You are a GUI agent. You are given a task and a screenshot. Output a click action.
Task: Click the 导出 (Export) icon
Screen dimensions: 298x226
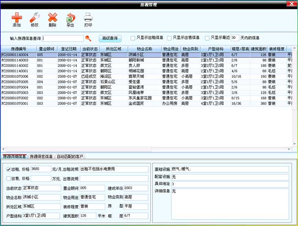tap(70, 19)
